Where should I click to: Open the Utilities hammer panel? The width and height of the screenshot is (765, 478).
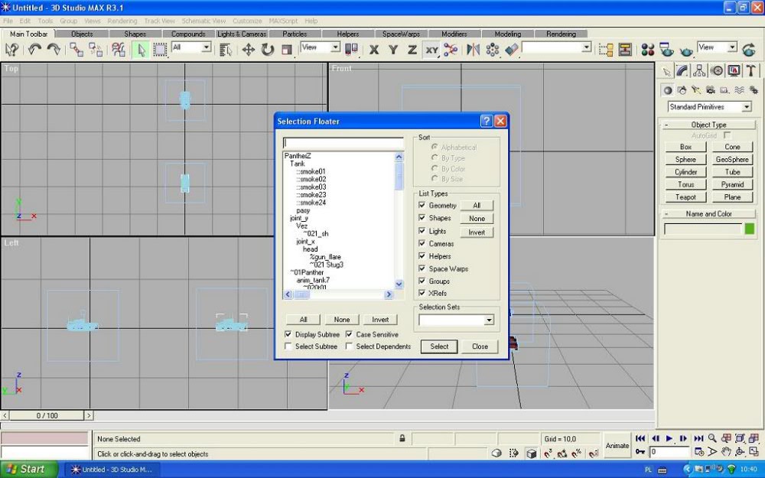pos(751,71)
